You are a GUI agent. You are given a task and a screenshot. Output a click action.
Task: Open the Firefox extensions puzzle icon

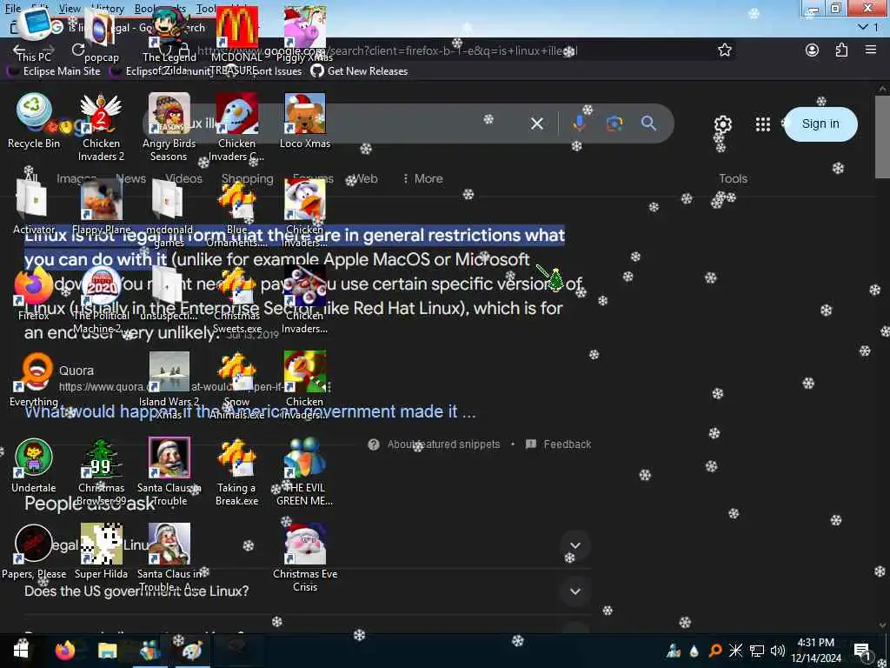(841, 50)
